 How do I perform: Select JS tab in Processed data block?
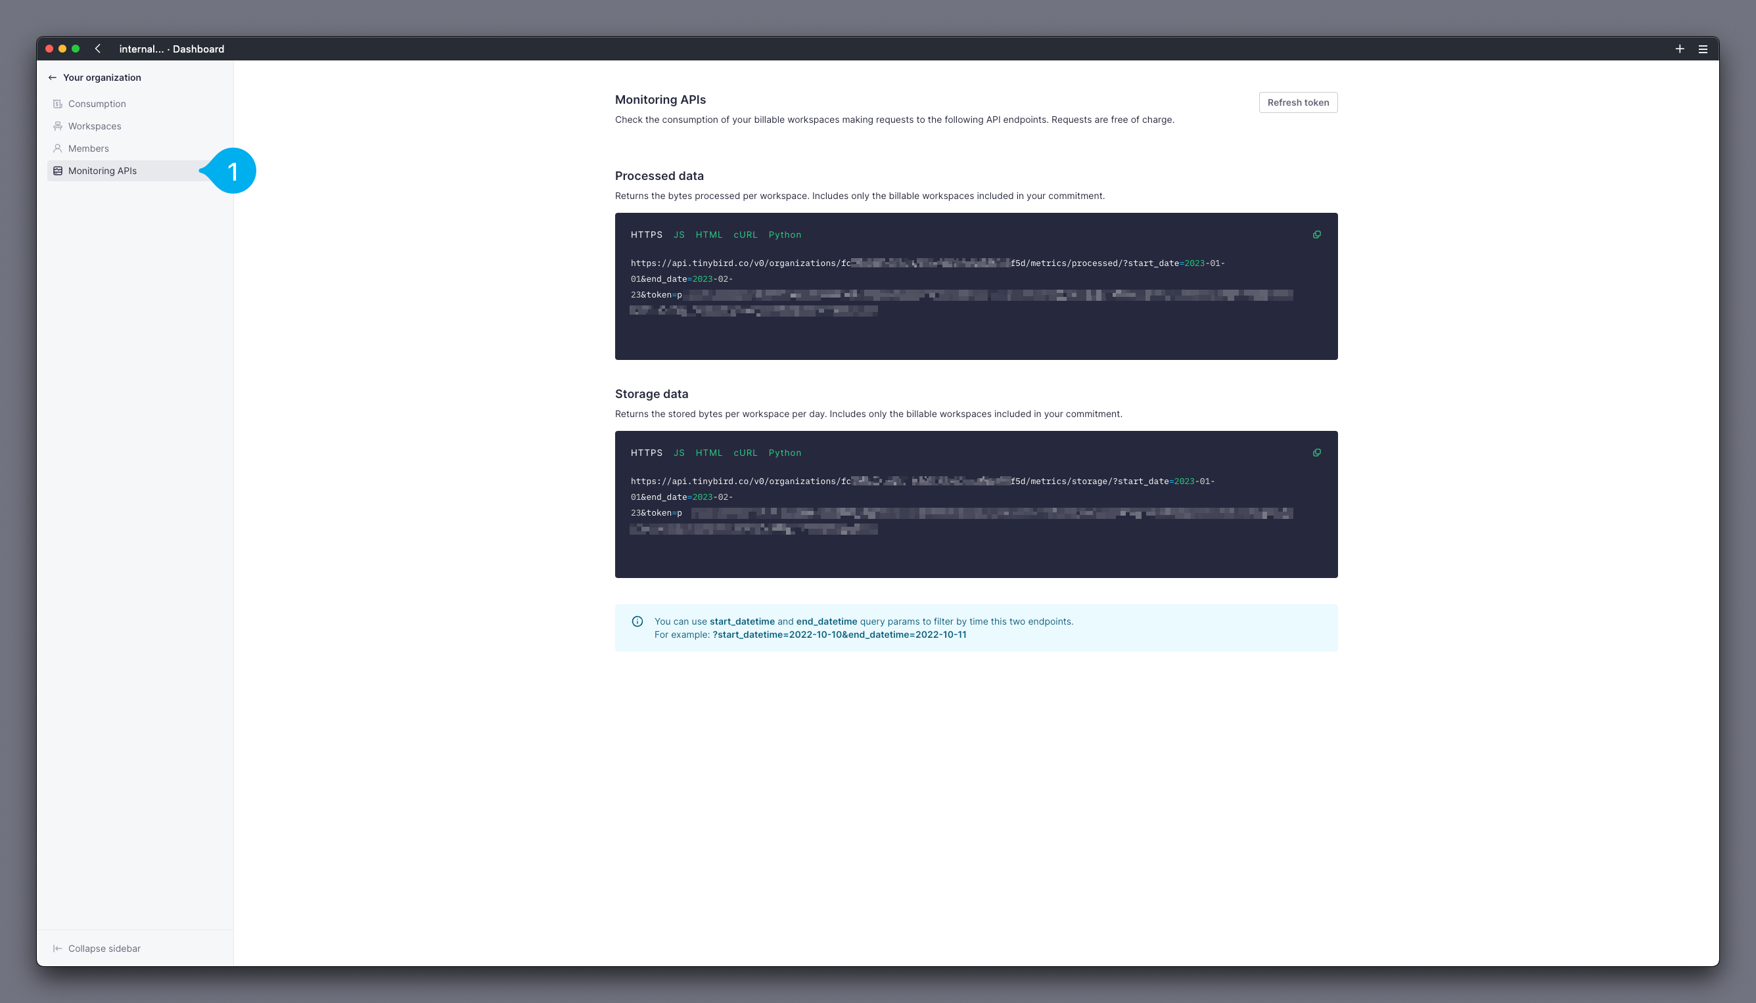[679, 235]
